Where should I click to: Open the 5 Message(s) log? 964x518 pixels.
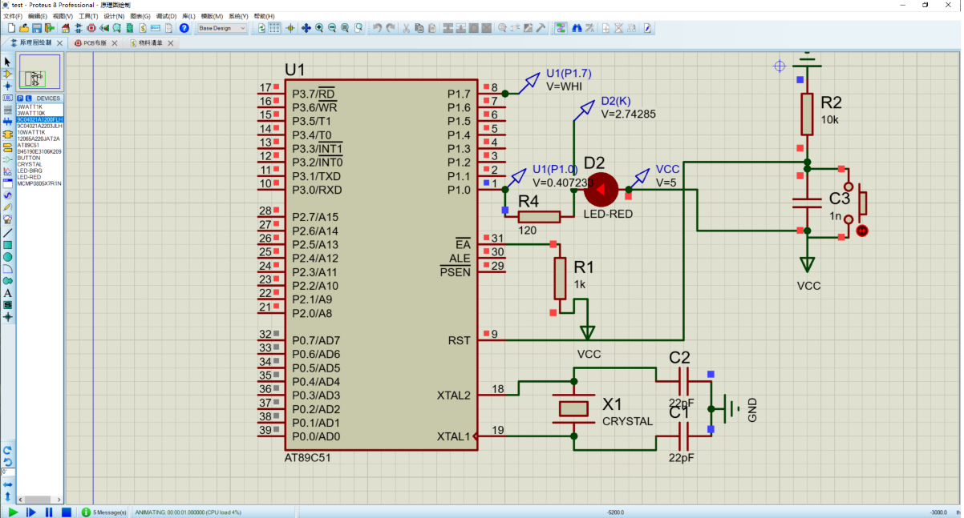pyautogui.click(x=104, y=512)
